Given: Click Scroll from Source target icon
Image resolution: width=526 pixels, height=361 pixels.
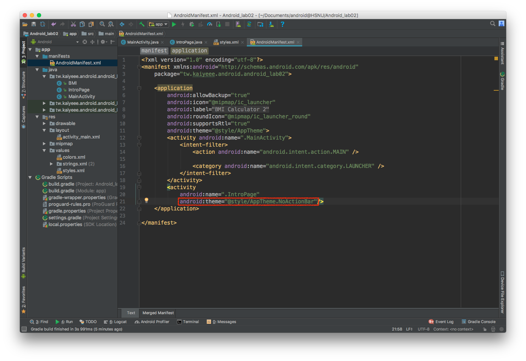Looking at the screenshot, I should click(85, 42).
